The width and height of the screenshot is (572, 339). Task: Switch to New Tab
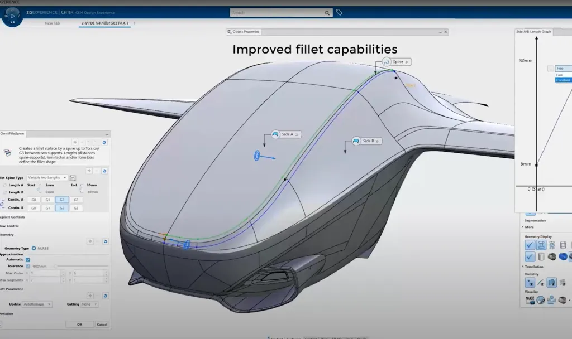53,23
